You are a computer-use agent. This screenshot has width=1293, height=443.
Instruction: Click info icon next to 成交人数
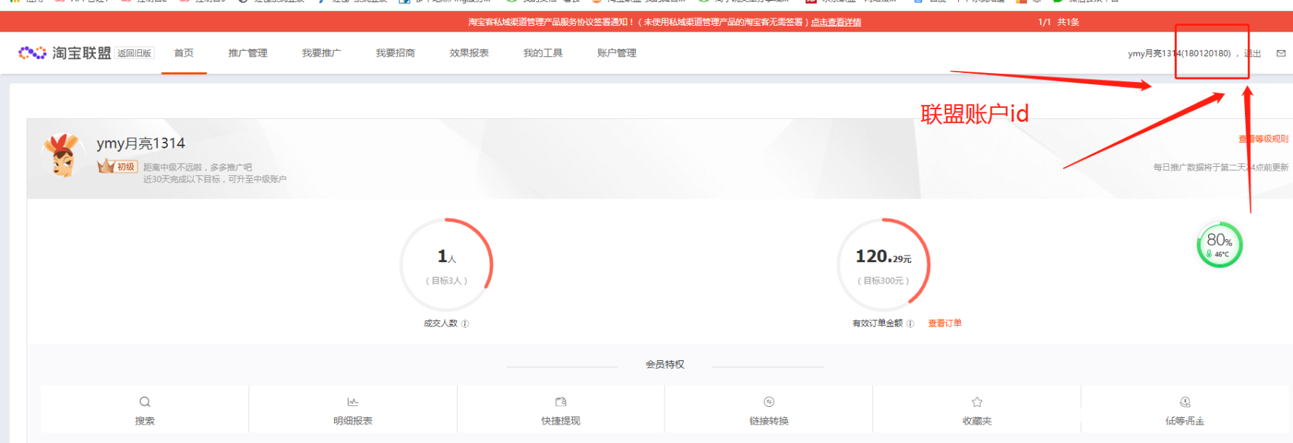coord(465,323)
